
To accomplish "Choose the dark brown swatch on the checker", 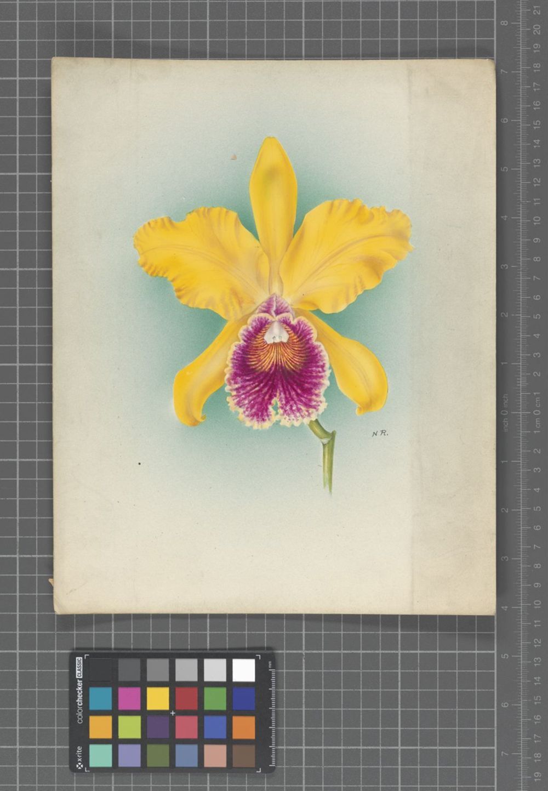I will point(243,755).
